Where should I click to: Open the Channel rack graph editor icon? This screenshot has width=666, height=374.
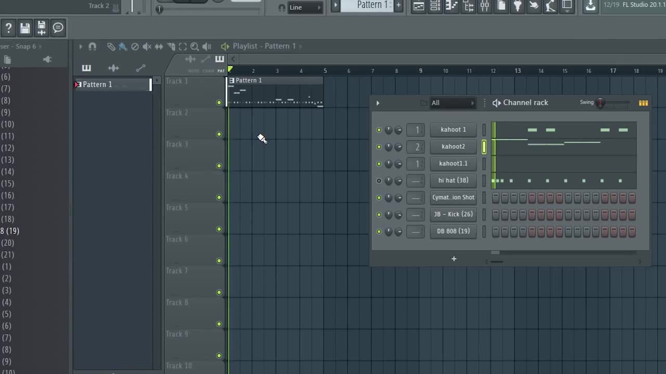pos(644,103)
